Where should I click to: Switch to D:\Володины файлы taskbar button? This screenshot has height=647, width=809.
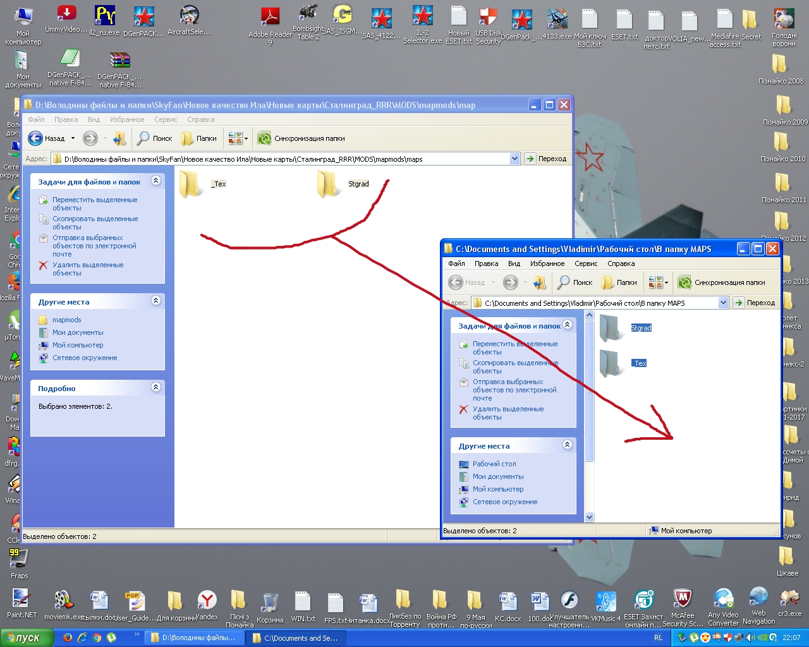click(x=194, y=638)
